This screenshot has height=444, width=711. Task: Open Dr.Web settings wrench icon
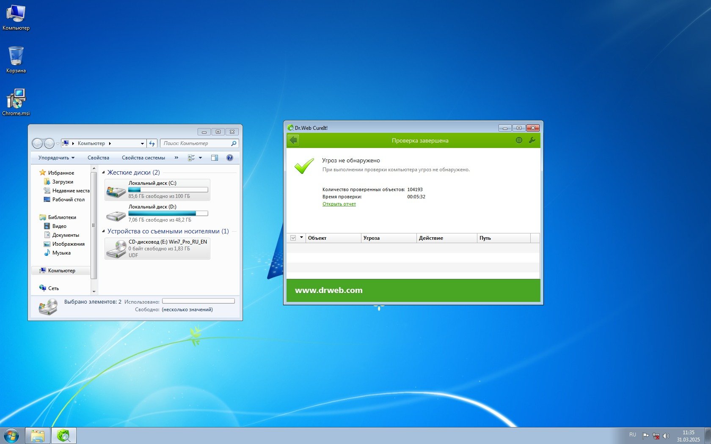point(532,140)
